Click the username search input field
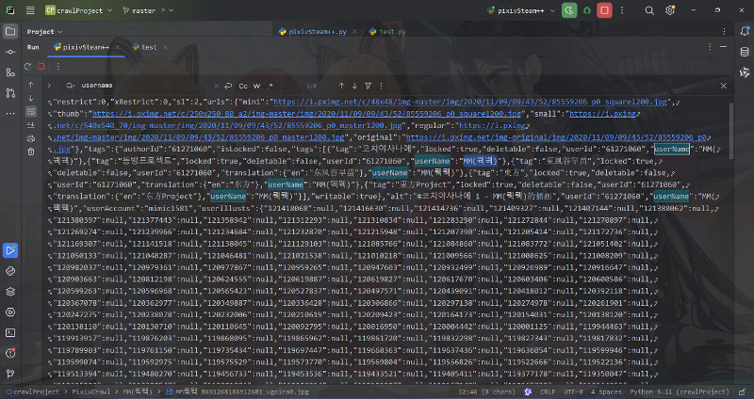This screenshot has width=754, height=399. [141, 85]
